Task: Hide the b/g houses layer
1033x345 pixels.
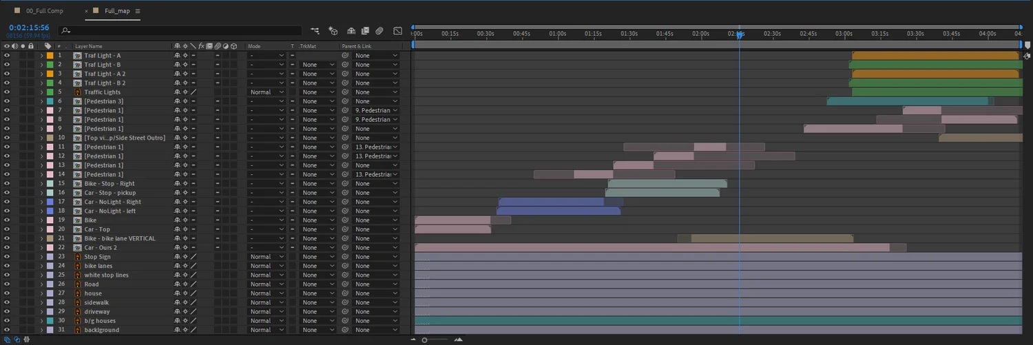Action: point(7,321)
